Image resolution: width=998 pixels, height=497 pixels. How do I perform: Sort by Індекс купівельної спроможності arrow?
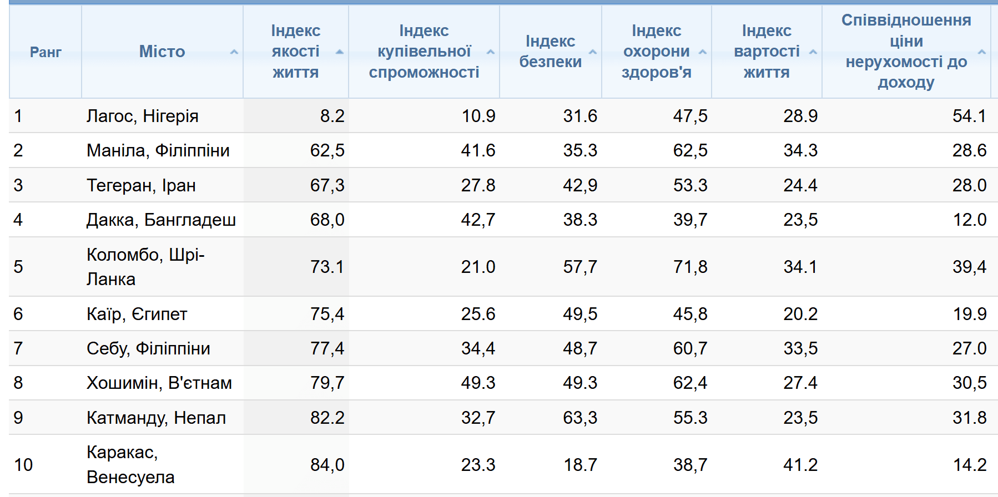click(x=491, y=52)
